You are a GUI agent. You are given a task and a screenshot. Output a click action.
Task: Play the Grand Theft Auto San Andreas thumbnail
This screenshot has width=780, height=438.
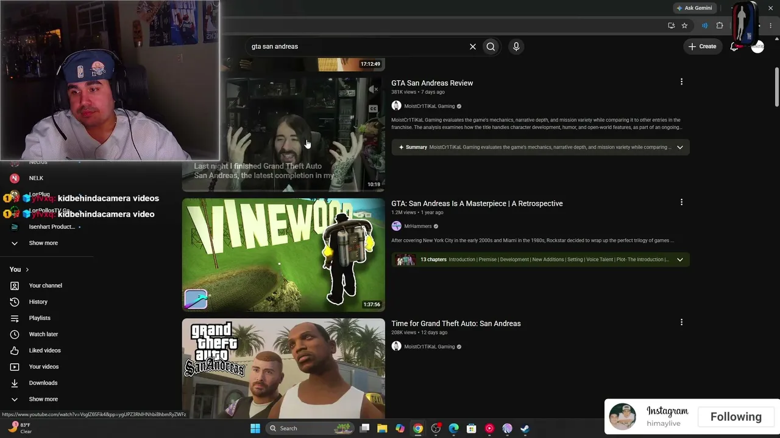coord(283,369)
